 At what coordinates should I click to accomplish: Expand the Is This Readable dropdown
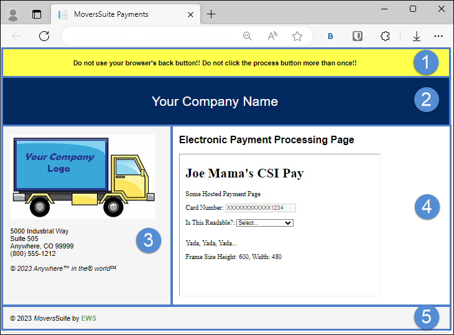265,223
